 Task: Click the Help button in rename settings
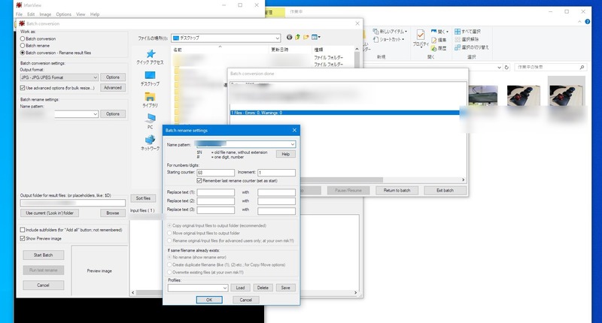point(286,154)
